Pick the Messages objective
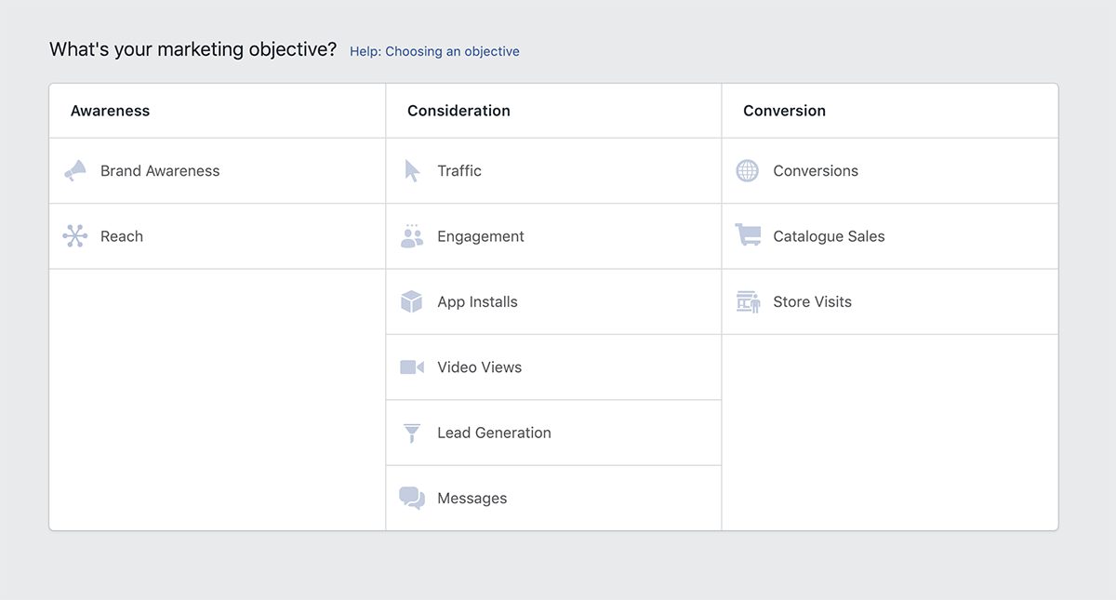 point(553,498)
